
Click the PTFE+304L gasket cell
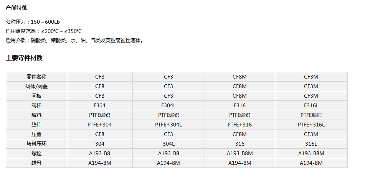coord(168,125)
